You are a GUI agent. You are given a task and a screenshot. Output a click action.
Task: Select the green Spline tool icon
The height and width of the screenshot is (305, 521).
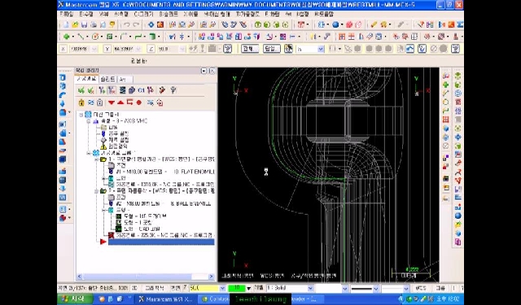pos(138,37)
